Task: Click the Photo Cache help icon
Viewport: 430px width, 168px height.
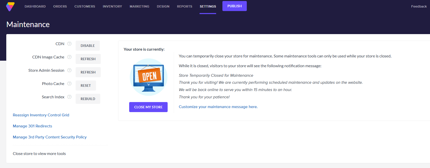Action: (x=69, y=83)
